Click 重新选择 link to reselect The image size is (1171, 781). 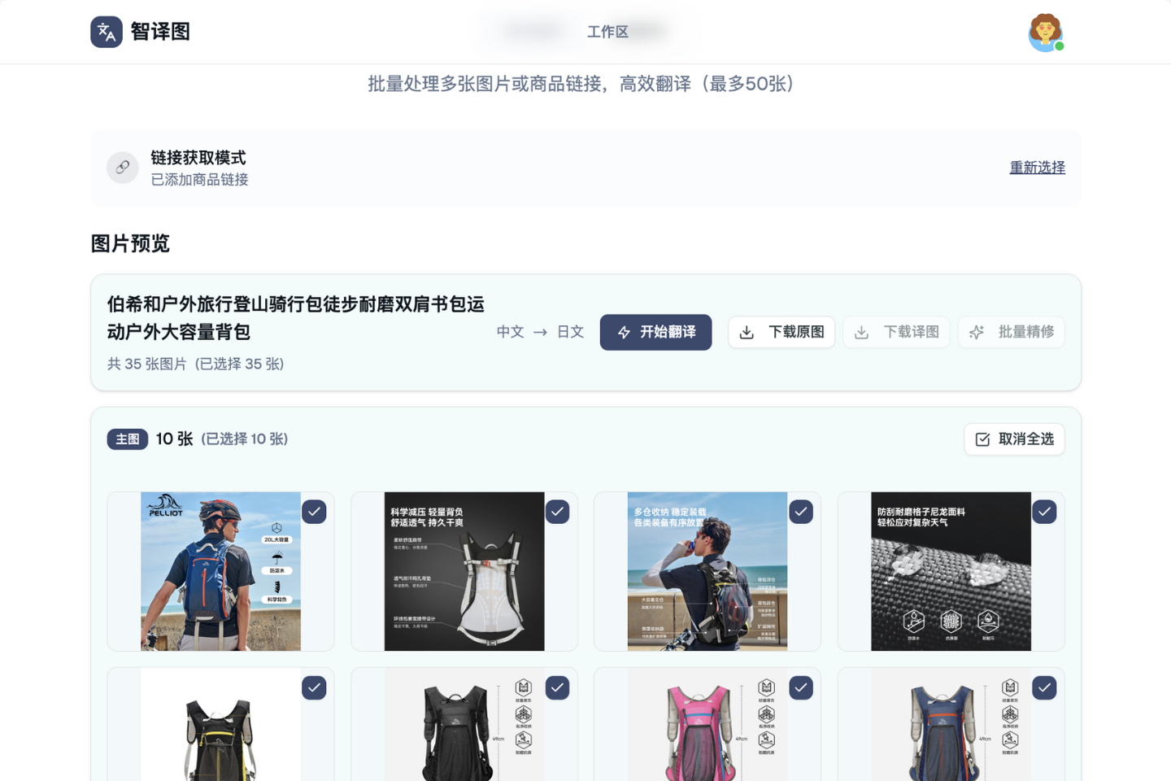(1037, 168)
